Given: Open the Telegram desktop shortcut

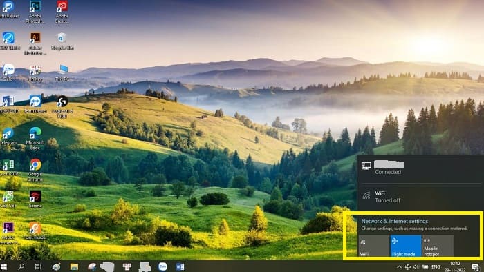Looking at the screenshot, I should coord(8,136).
